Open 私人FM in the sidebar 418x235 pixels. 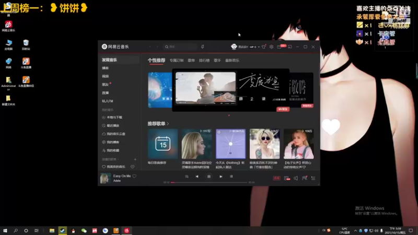click(108, 101)
